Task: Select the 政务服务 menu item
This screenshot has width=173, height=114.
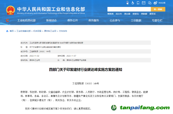Action: tap(94, 21)
